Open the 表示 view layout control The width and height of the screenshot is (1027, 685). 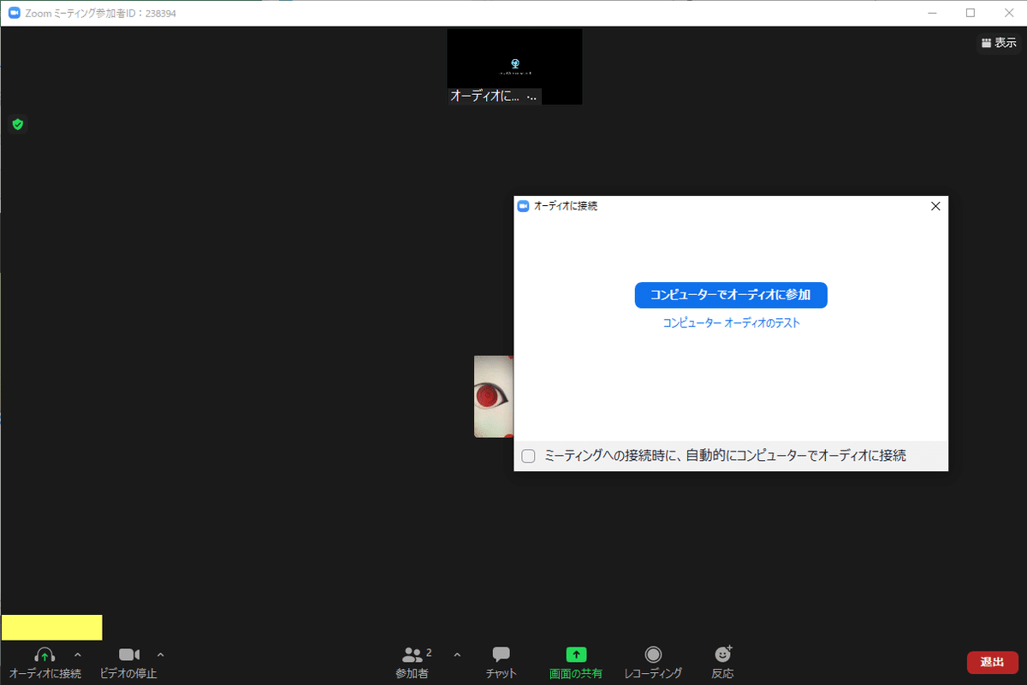[x=998, y=42]
